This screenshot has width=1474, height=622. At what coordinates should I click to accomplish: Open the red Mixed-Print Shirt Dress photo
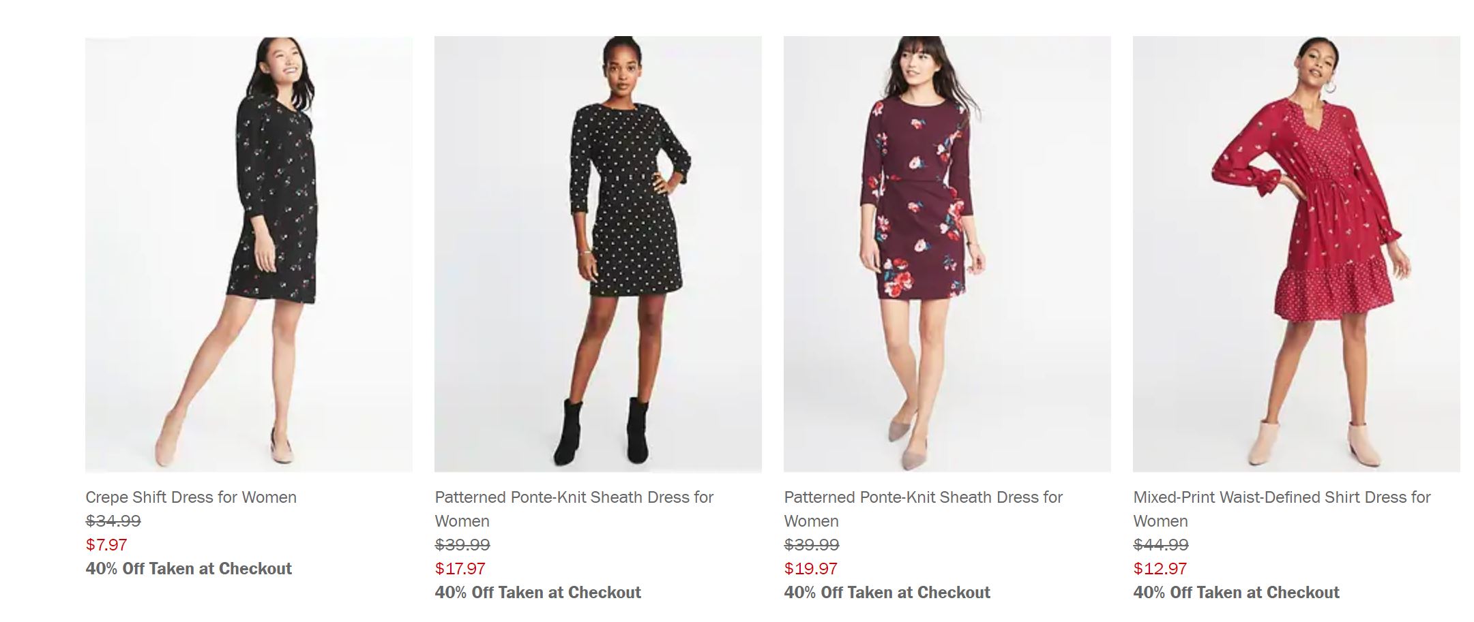[1296, 253]
